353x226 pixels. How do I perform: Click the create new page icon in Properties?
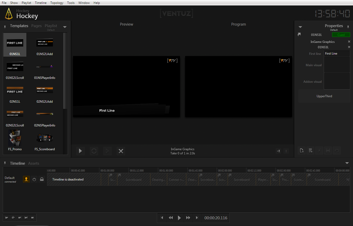[x=302, y=150]
